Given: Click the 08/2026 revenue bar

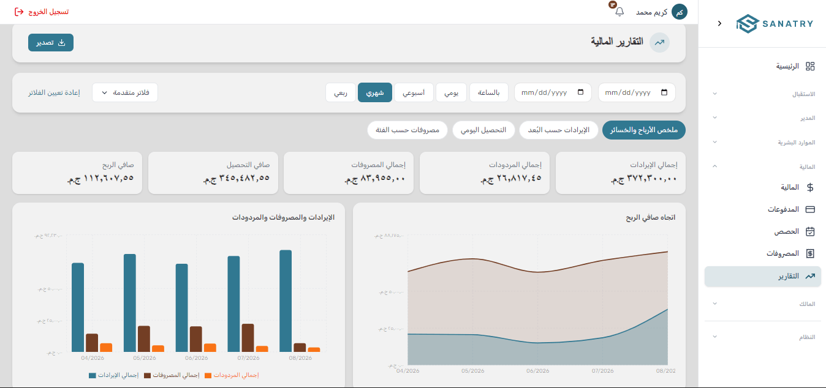Looking at the screenshot, I should [286, 300].
